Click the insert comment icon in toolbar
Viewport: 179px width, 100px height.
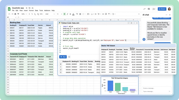click(x=106, y=14)
